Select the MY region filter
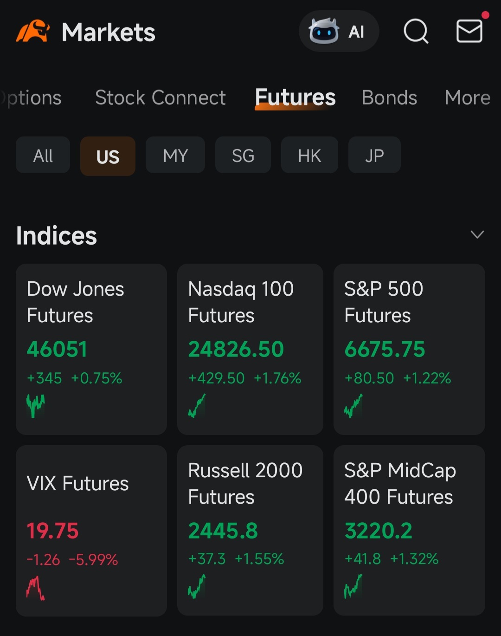 point(175,156)
